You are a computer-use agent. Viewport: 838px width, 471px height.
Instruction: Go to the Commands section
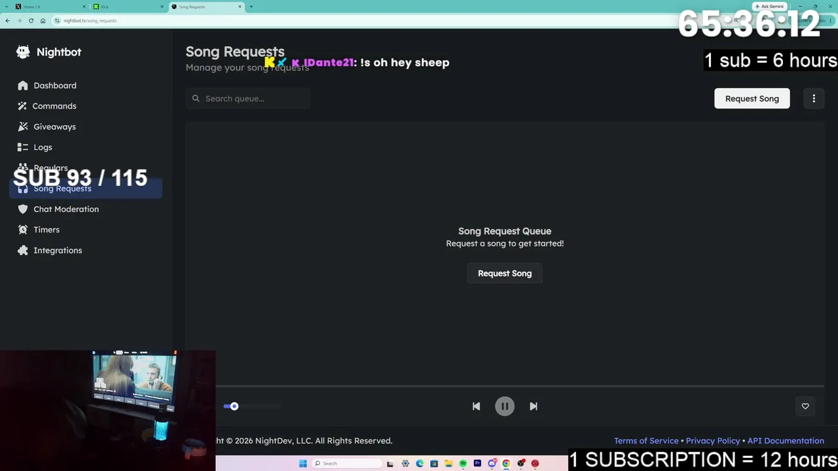coord(55,106)
